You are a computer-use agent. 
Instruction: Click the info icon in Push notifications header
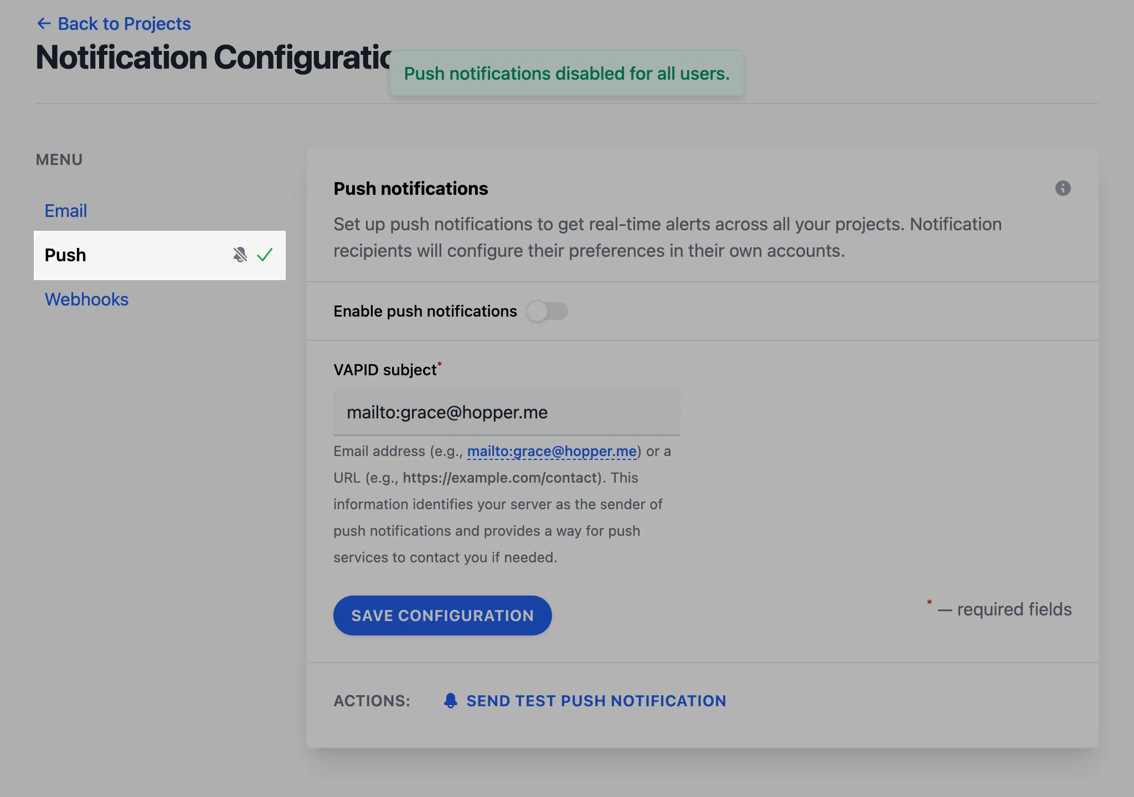[1063, 188]
